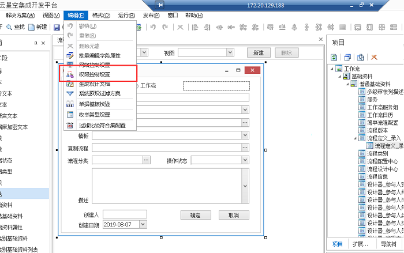Click the red X delete icon in 项目 panel
The width and height of the screenshot is (404, 253).
coord(374,57)
